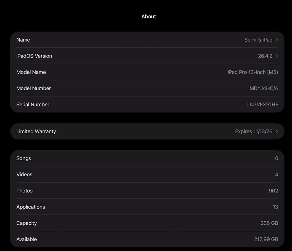
Task: Tap serial number LN7VFX91HF
Action: point(263,104)
